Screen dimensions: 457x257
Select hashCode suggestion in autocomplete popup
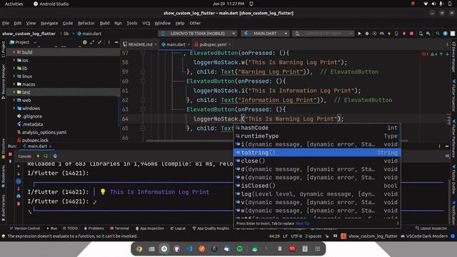317,128
